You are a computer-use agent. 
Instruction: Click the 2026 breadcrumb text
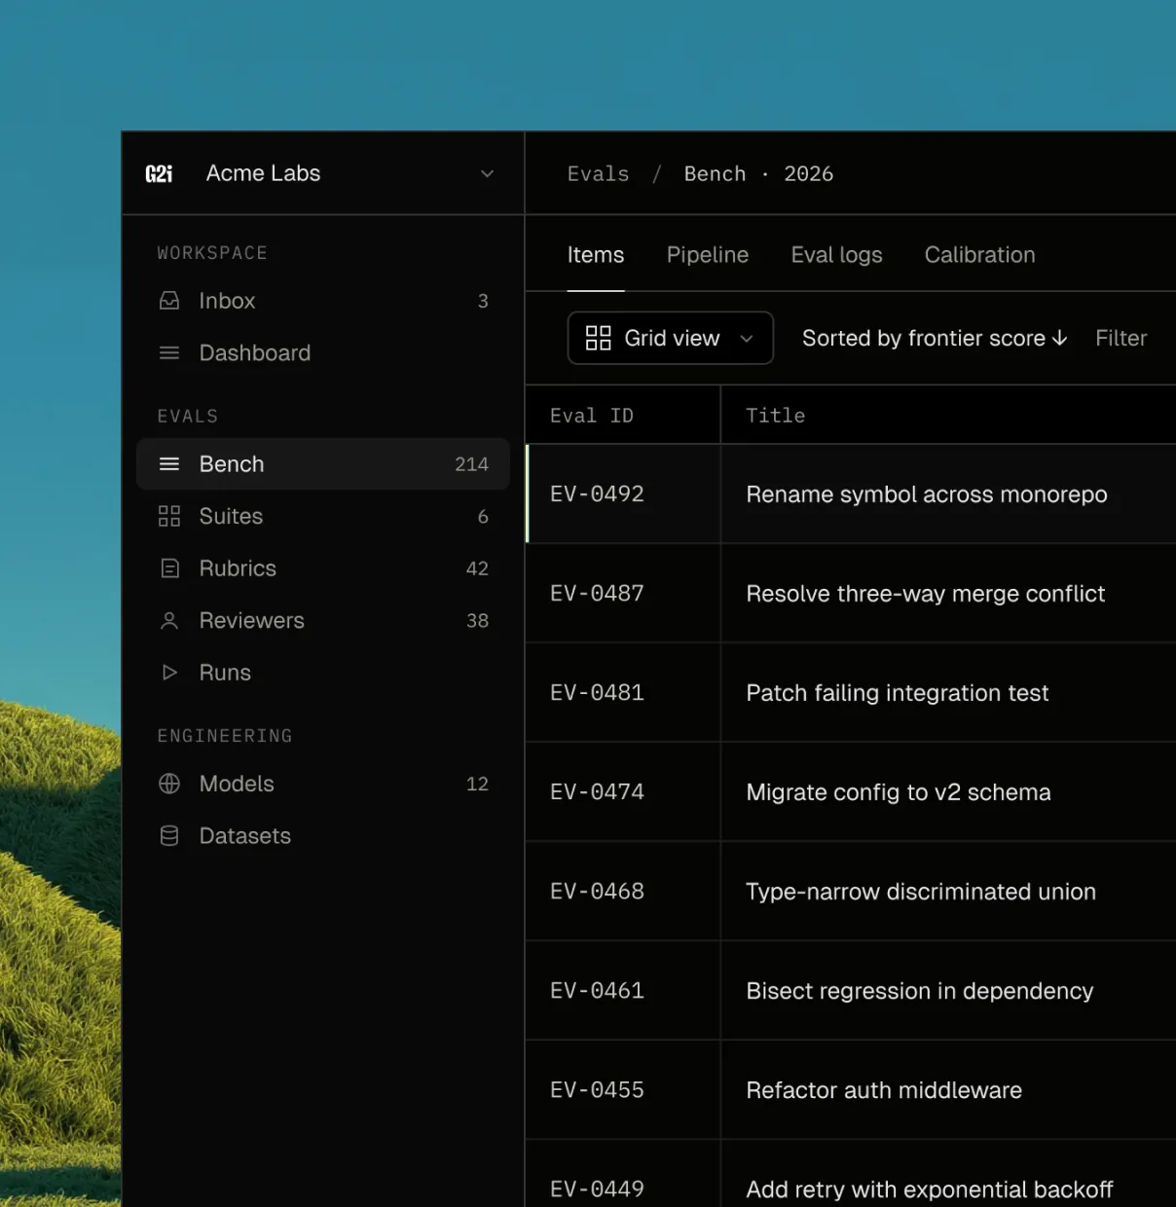[x=809, y=174]
